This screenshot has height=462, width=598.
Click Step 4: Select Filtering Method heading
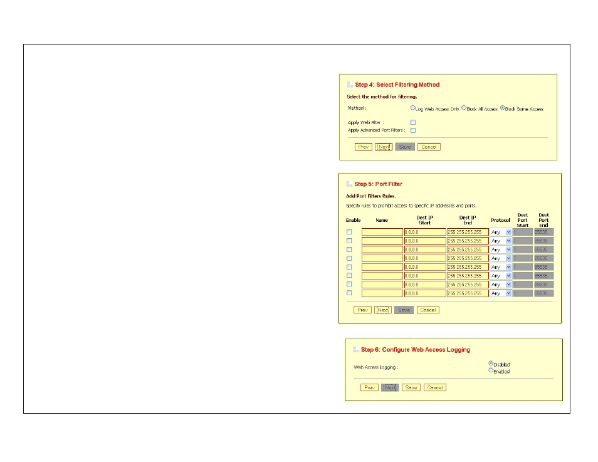(397, 85)
